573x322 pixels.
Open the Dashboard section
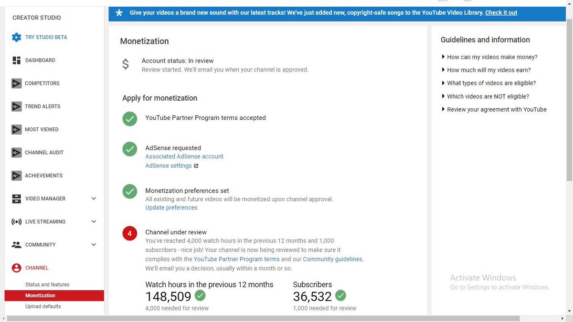click(40, 60)
